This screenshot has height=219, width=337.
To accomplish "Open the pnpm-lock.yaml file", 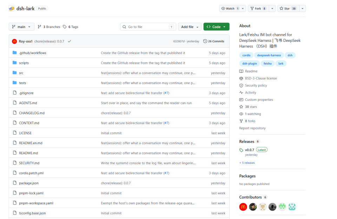I will 31,193.
